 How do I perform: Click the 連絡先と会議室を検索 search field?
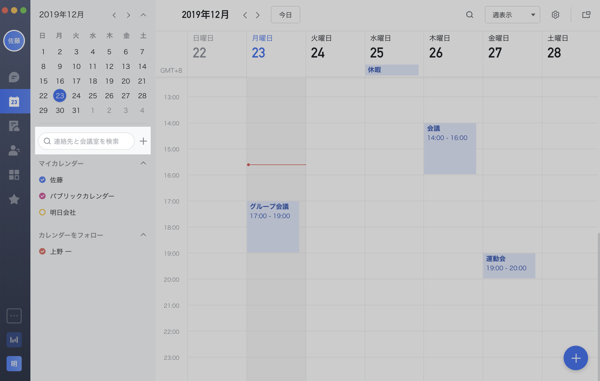[x=86, y=141]
